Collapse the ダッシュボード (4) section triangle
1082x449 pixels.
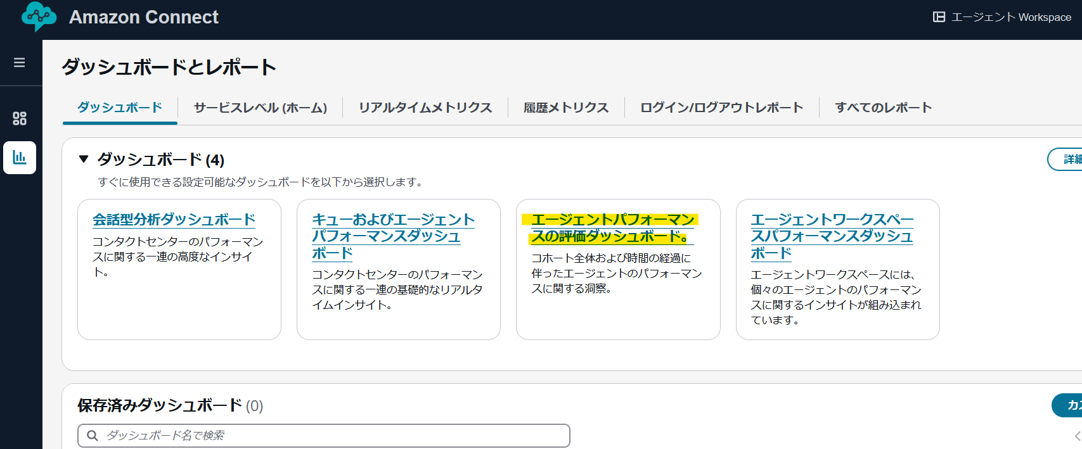pyautogui.click(x=84, y=159)
